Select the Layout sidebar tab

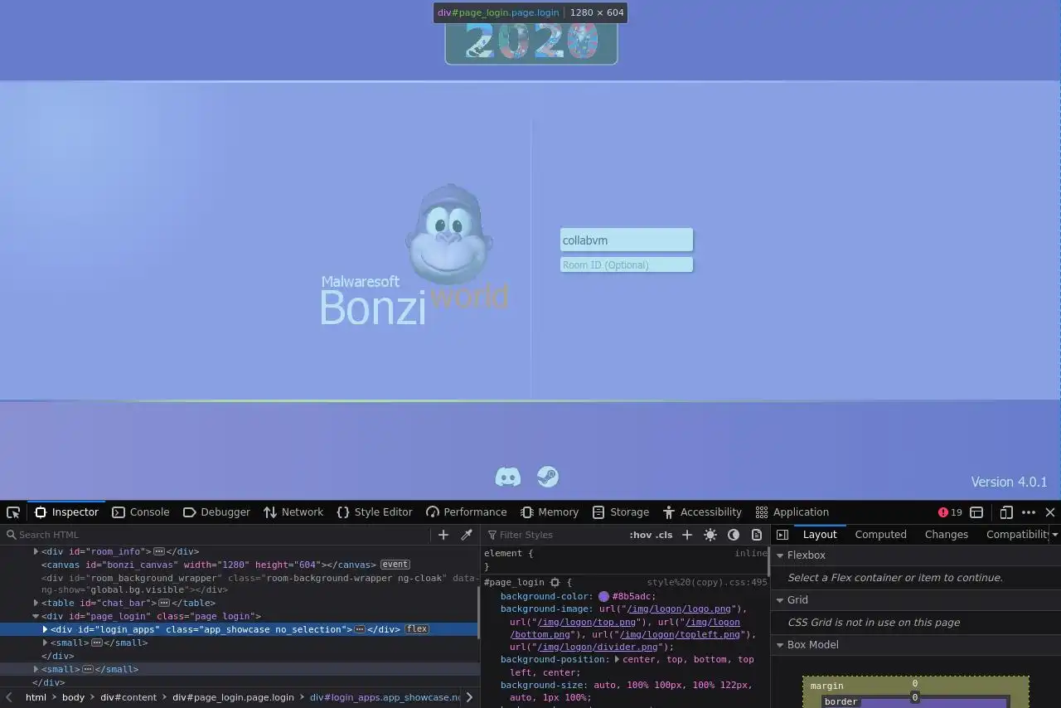click(x=820, y=535)
